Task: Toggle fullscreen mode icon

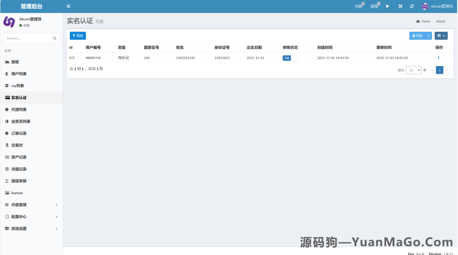Action: [x=400, y=6]
